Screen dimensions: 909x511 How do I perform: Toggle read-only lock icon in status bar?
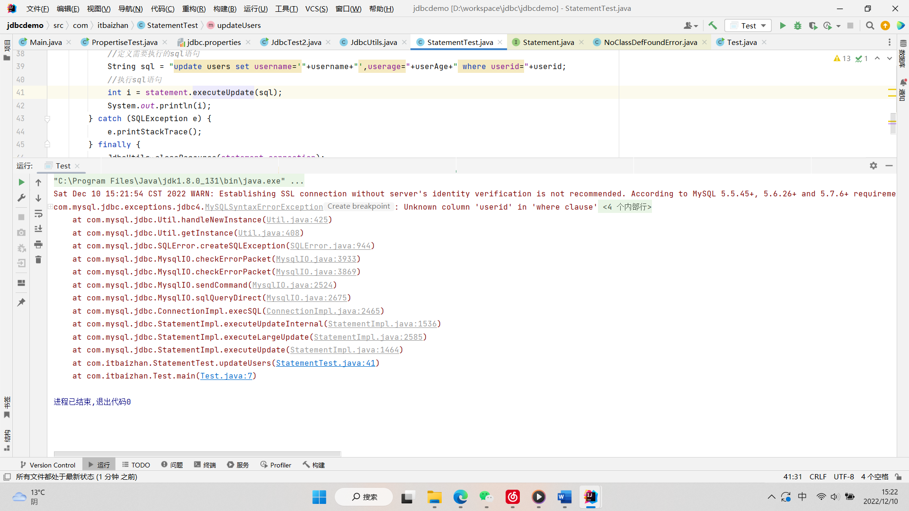(x=898, y=476)
